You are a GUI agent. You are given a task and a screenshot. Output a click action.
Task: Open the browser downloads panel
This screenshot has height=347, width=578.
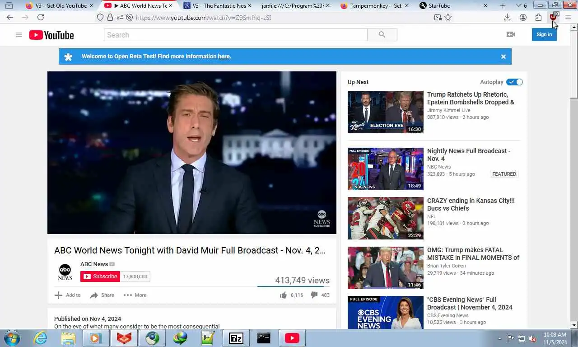click(x=507, y=17)
